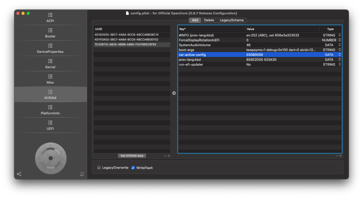Open the ACPI section in sidebar

[x=50, y=17]
